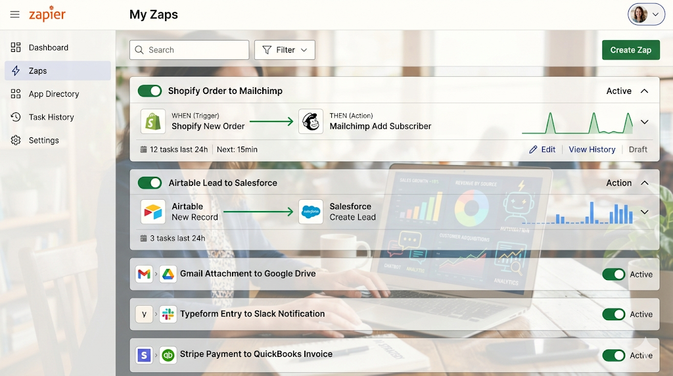Select the Airtable app icon
Viewport: 673px width, 376px height.
[x=152, y=212]
